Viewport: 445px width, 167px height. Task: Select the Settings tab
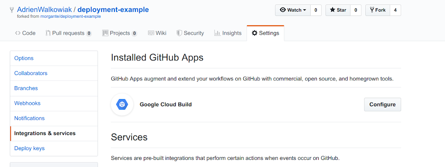(x=265, y=33)
